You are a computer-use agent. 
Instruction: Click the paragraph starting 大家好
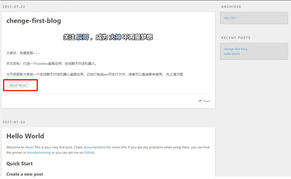pyautogui.click(x=23, y=53)
